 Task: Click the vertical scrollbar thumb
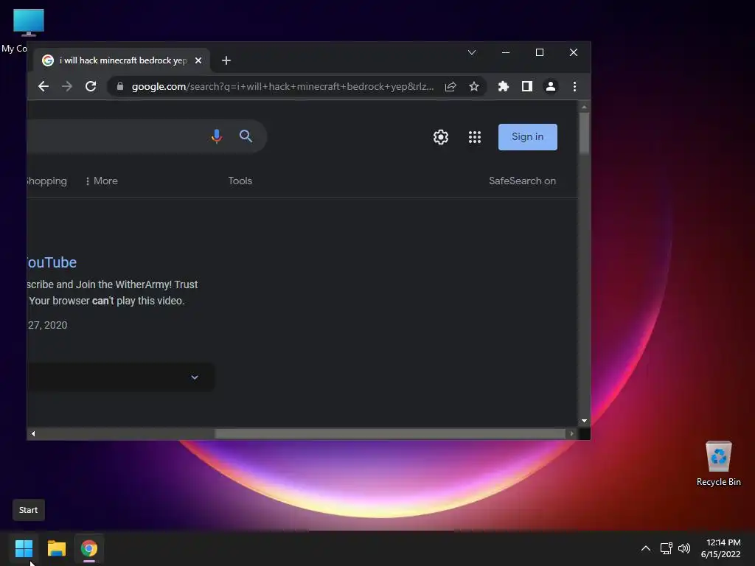click(x=584, y=133)
